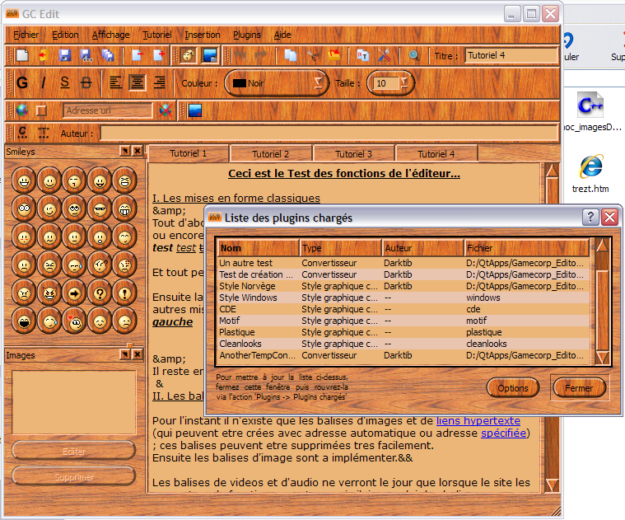Image resolution: width=625 pixels, height=520 pixels.
Task: Click Options in the plugins dialog
Action: (512, 387)
